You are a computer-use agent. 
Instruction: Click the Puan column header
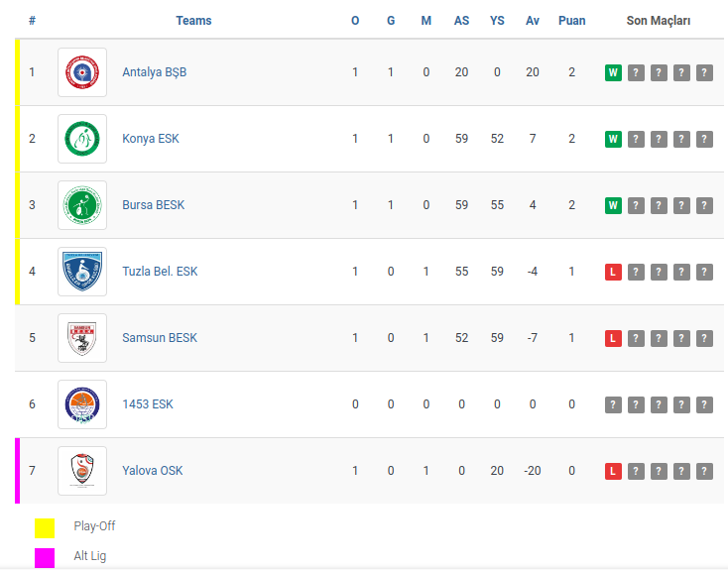(572, 21)
